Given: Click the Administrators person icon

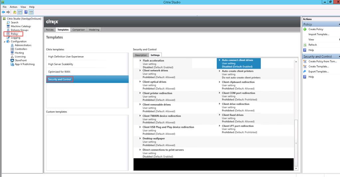Looking at the screenshot, I should tap(12, 45).
